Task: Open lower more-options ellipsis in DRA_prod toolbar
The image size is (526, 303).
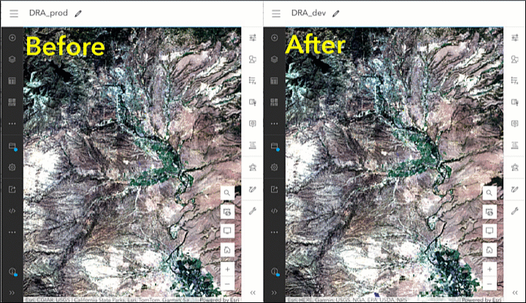Action: tap(12, 232)
